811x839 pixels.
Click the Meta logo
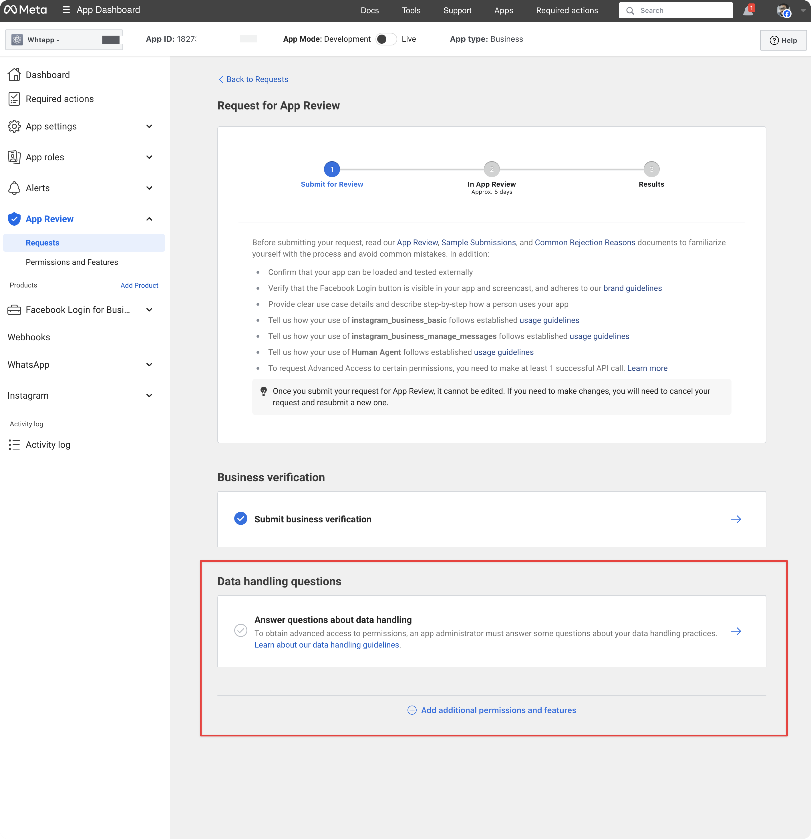26,10
